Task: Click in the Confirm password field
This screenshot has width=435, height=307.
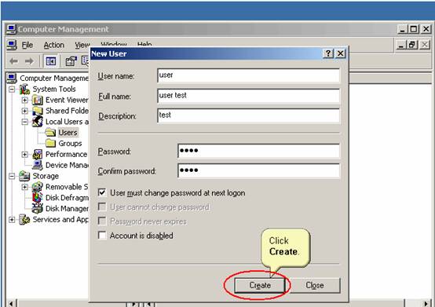Action: coord(258,170)
